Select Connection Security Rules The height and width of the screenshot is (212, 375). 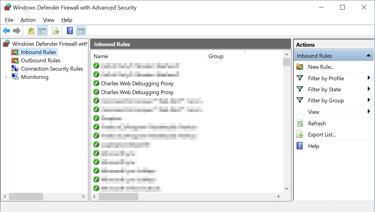(x=52, y=68)
